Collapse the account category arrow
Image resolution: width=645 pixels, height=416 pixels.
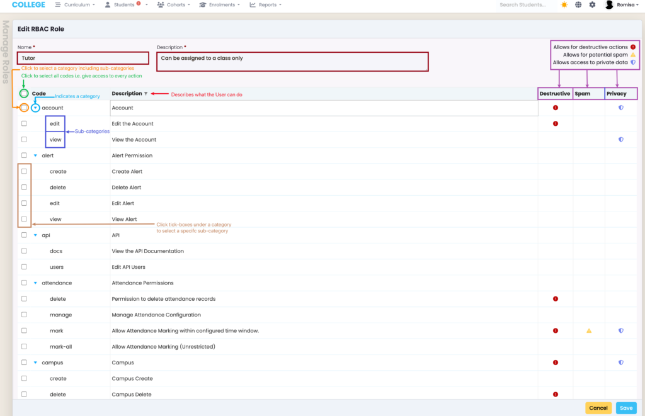[x=36, y=108]
